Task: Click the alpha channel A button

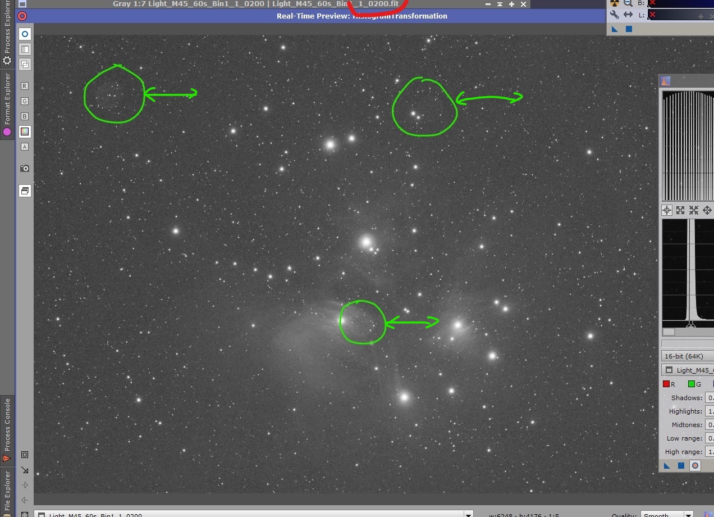Action: point(25,147)
